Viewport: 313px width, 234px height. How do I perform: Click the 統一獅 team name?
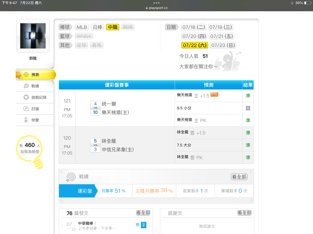coord(109,104)
